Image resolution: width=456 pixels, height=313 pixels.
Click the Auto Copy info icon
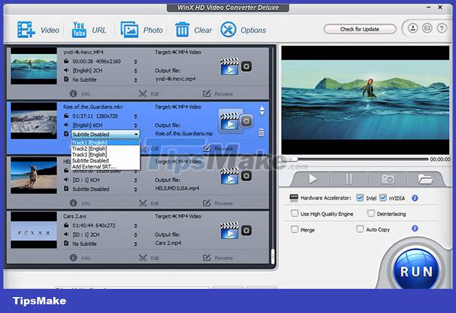(x=415, y=228)
